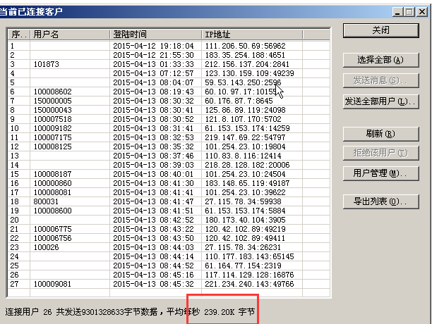Image resolution: width=432 pixels, height=324 pixels.
Task: Select username 800031
Action: 46,201
